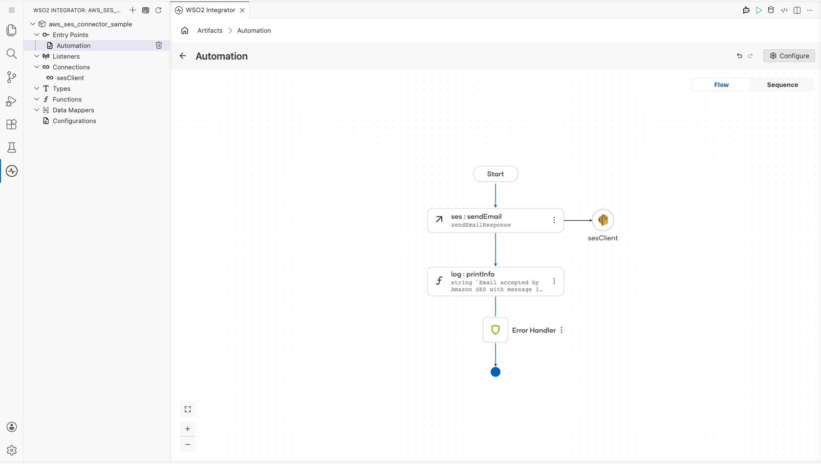Click the add artifact plus icon
Image resolution: width=821 pixels, height=464 pixels.
(132, 10)
